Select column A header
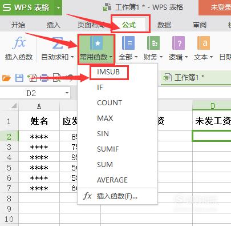This screenshot has width=231, height=226. 39,105
